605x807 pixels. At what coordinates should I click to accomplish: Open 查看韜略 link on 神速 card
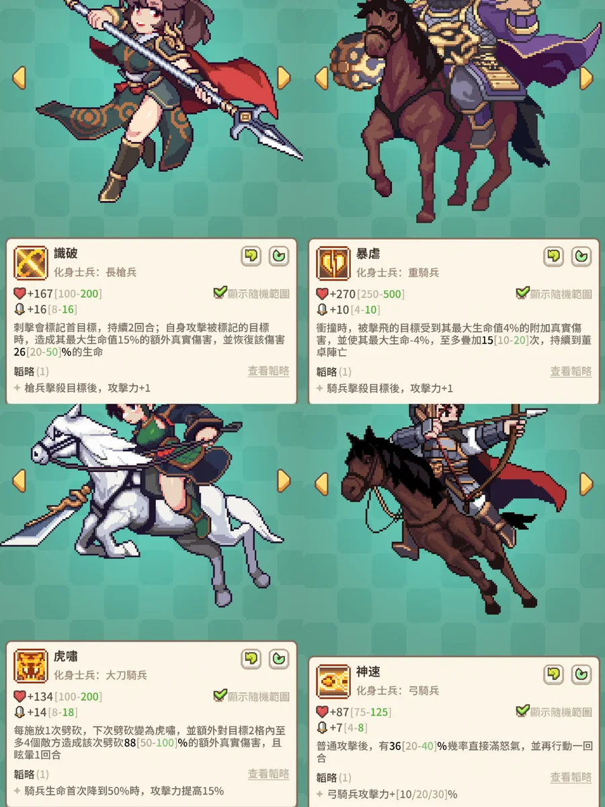[571, 777]
